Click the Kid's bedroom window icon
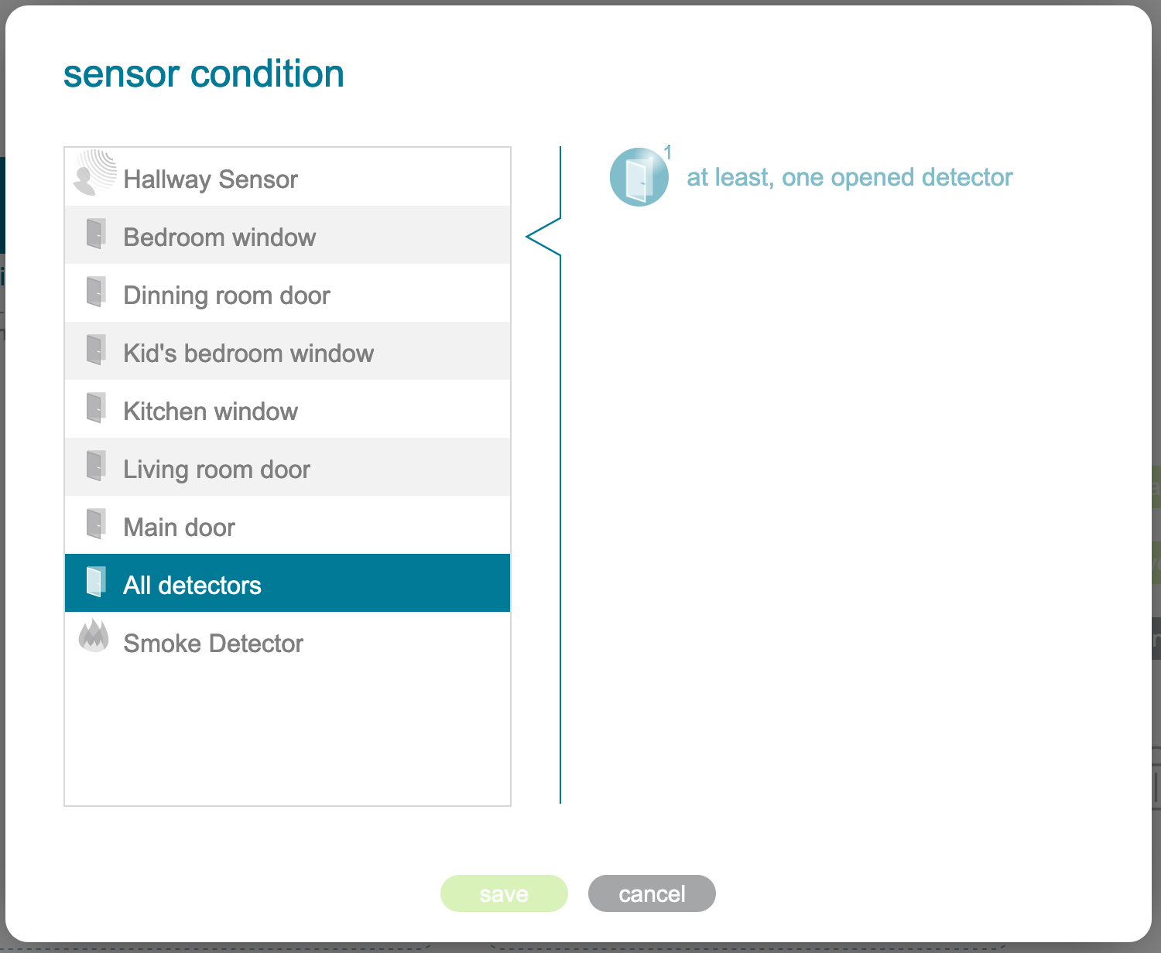 coord(96,350)
